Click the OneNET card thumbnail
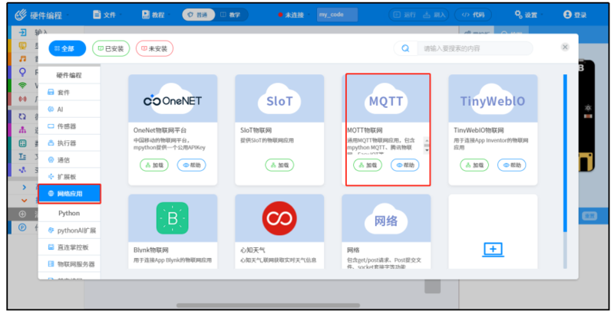This screenshot has width=614, height=314. tap(173, 99)
